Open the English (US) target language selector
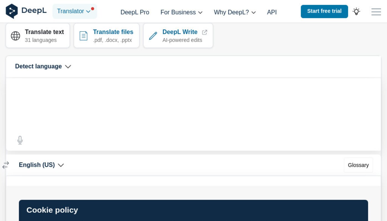Image resolution: width=387 pixels, height=221 pixels. click(x=41, y=165)
